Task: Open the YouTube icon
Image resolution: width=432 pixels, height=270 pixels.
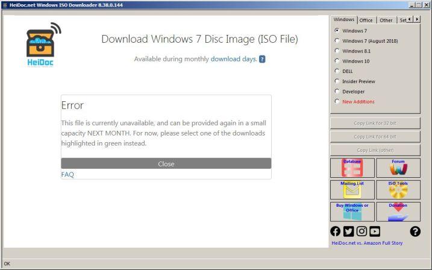Action: pyautogui.click(x=375, y=231)
